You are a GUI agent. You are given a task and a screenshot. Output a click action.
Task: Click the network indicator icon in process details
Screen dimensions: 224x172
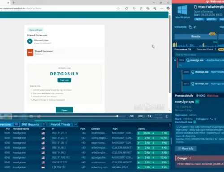coord(211,119)
